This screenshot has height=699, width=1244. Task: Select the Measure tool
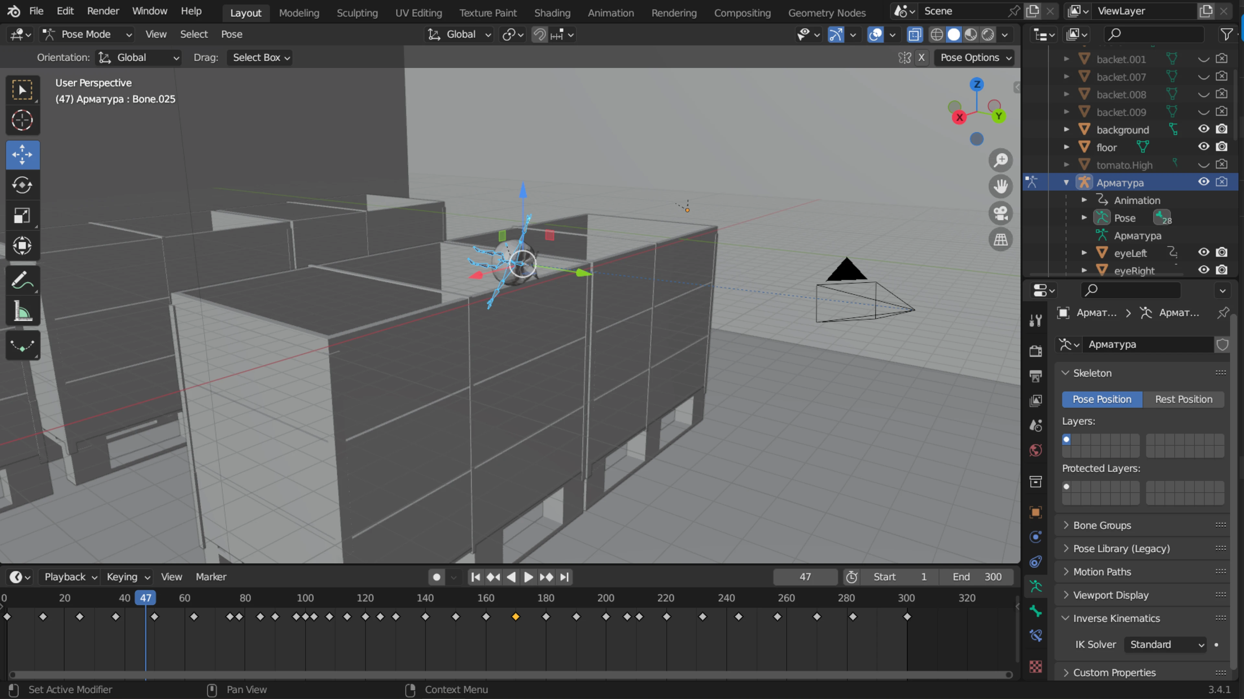[22, 312]
